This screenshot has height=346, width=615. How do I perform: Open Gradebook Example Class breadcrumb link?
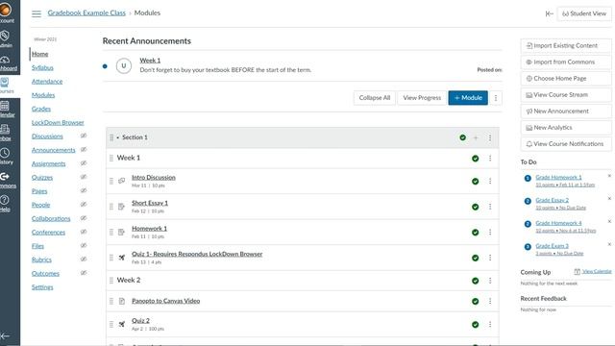[x=86, y=12]
